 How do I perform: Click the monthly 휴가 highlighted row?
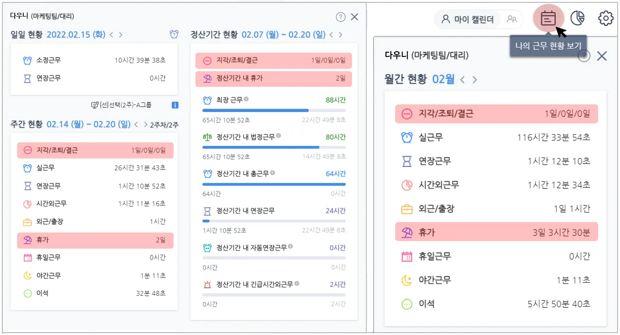(x=496, y=233)
